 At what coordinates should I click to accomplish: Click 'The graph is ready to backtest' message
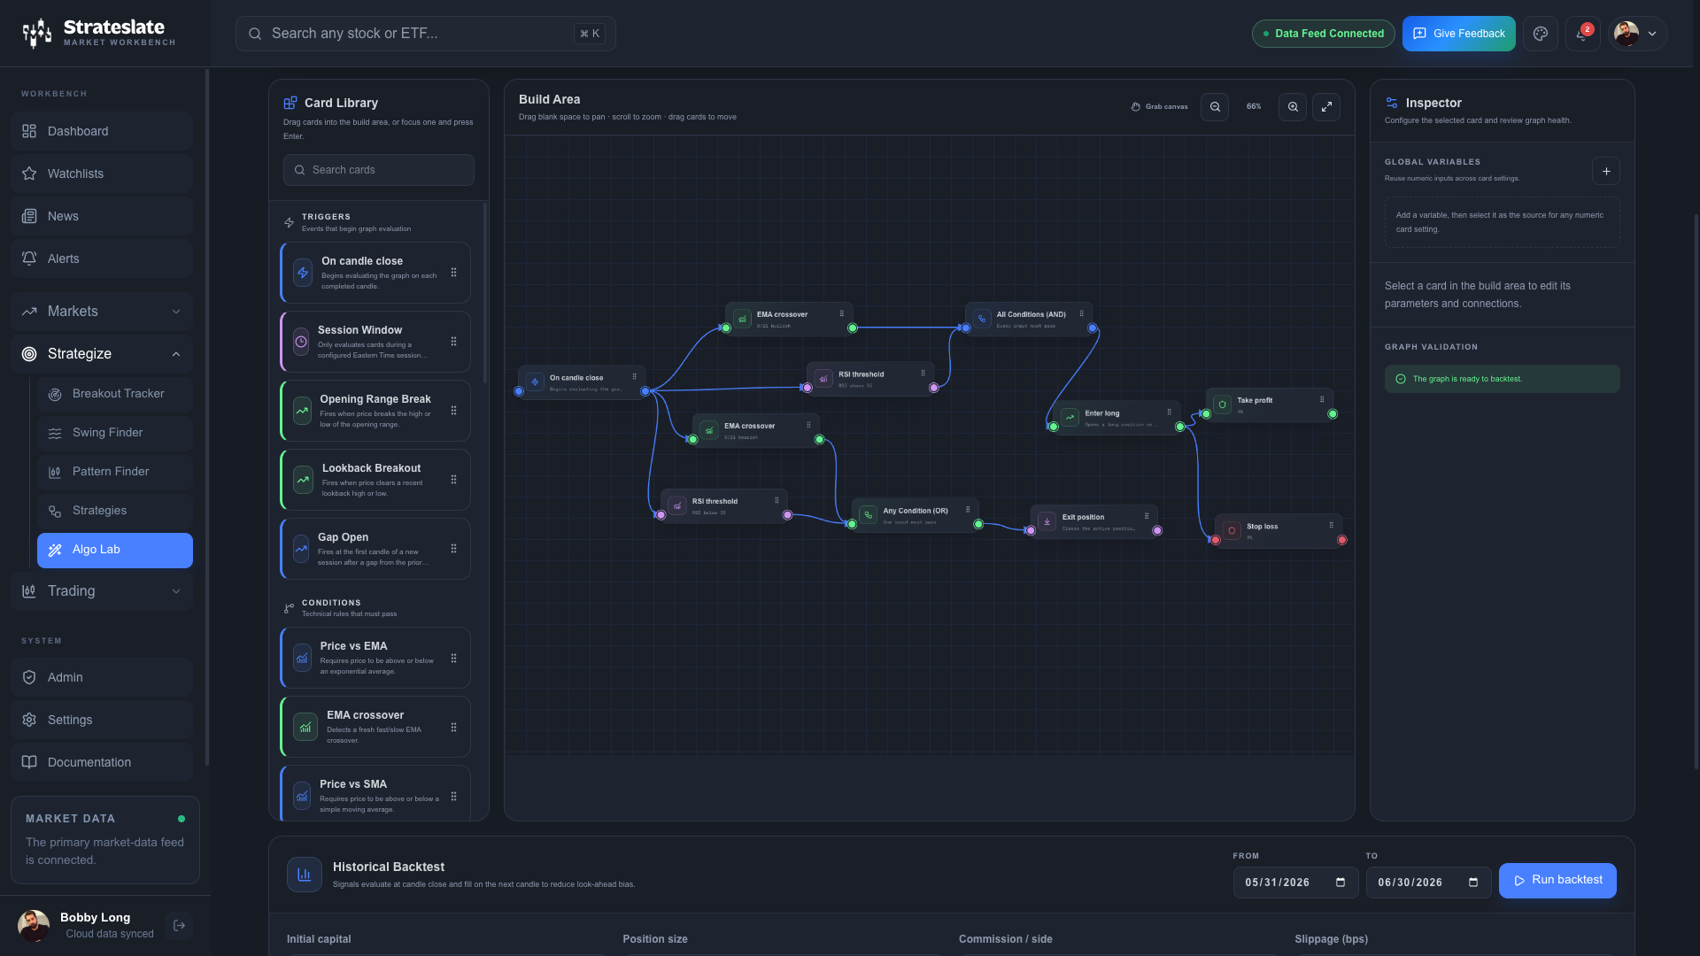pyautogui.click(x=1503, y=379)
